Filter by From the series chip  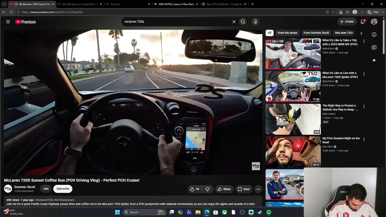[287, 33]
